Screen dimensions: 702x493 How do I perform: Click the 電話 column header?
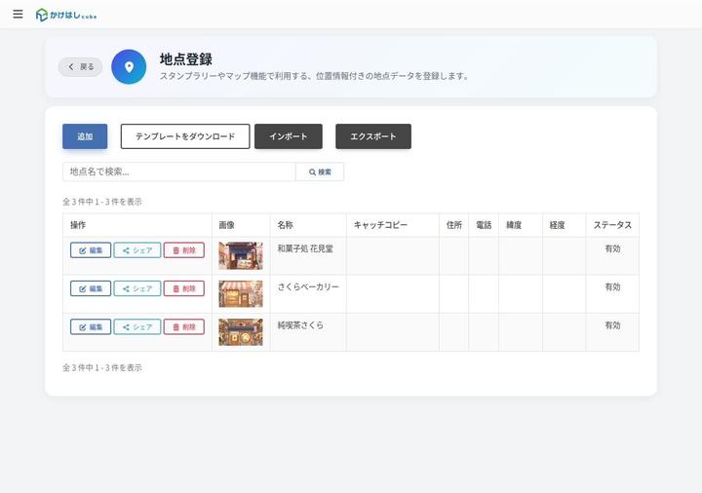coord(484,225)
